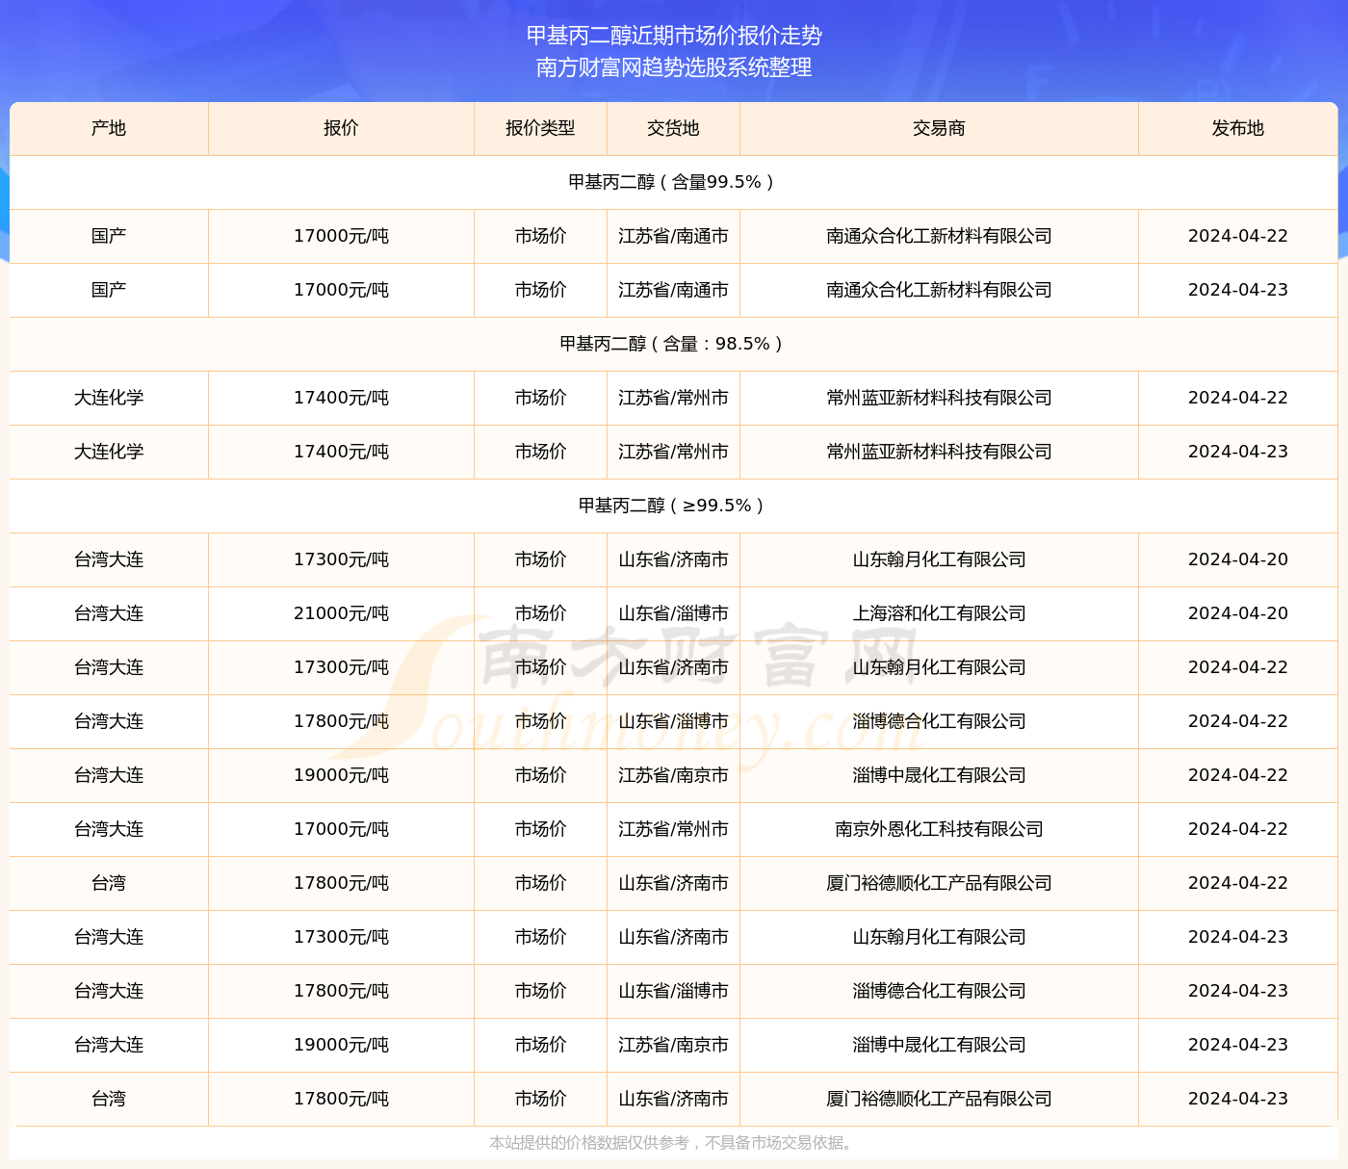Click 江苏省/南京市 in the 2024-04-22 row
Viewport: 1348px width, 1169px height.
click(673, 775)
